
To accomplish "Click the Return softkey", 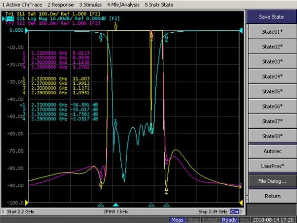I will click(272, 196).
